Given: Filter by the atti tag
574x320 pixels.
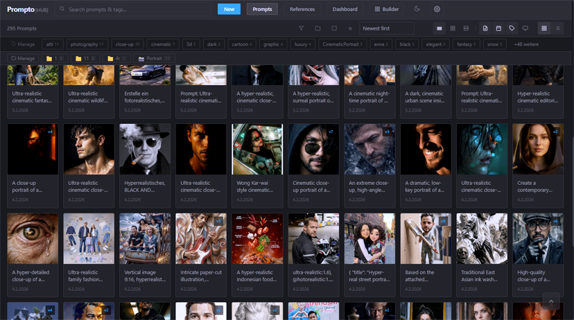Looking at the screenshot, I should 53,44.
